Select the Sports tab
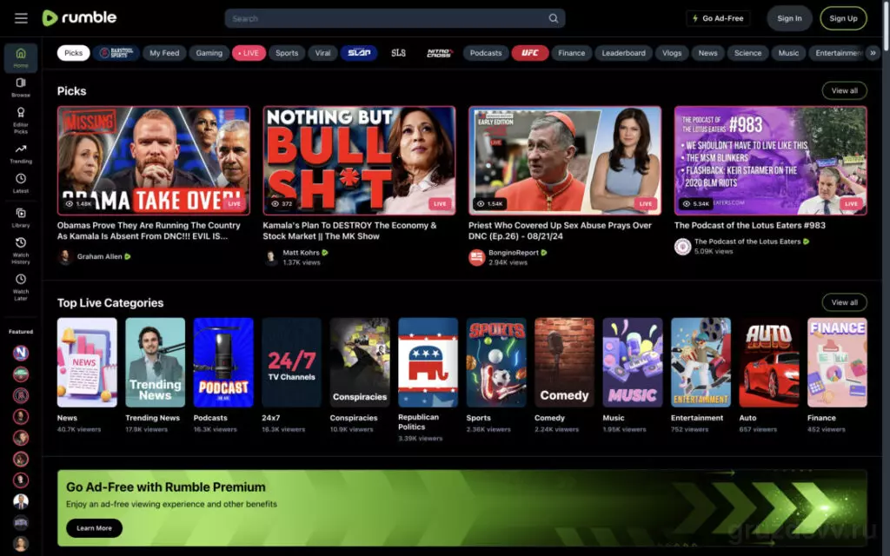Screen dimensions: 890x556 tap(287, 53)
